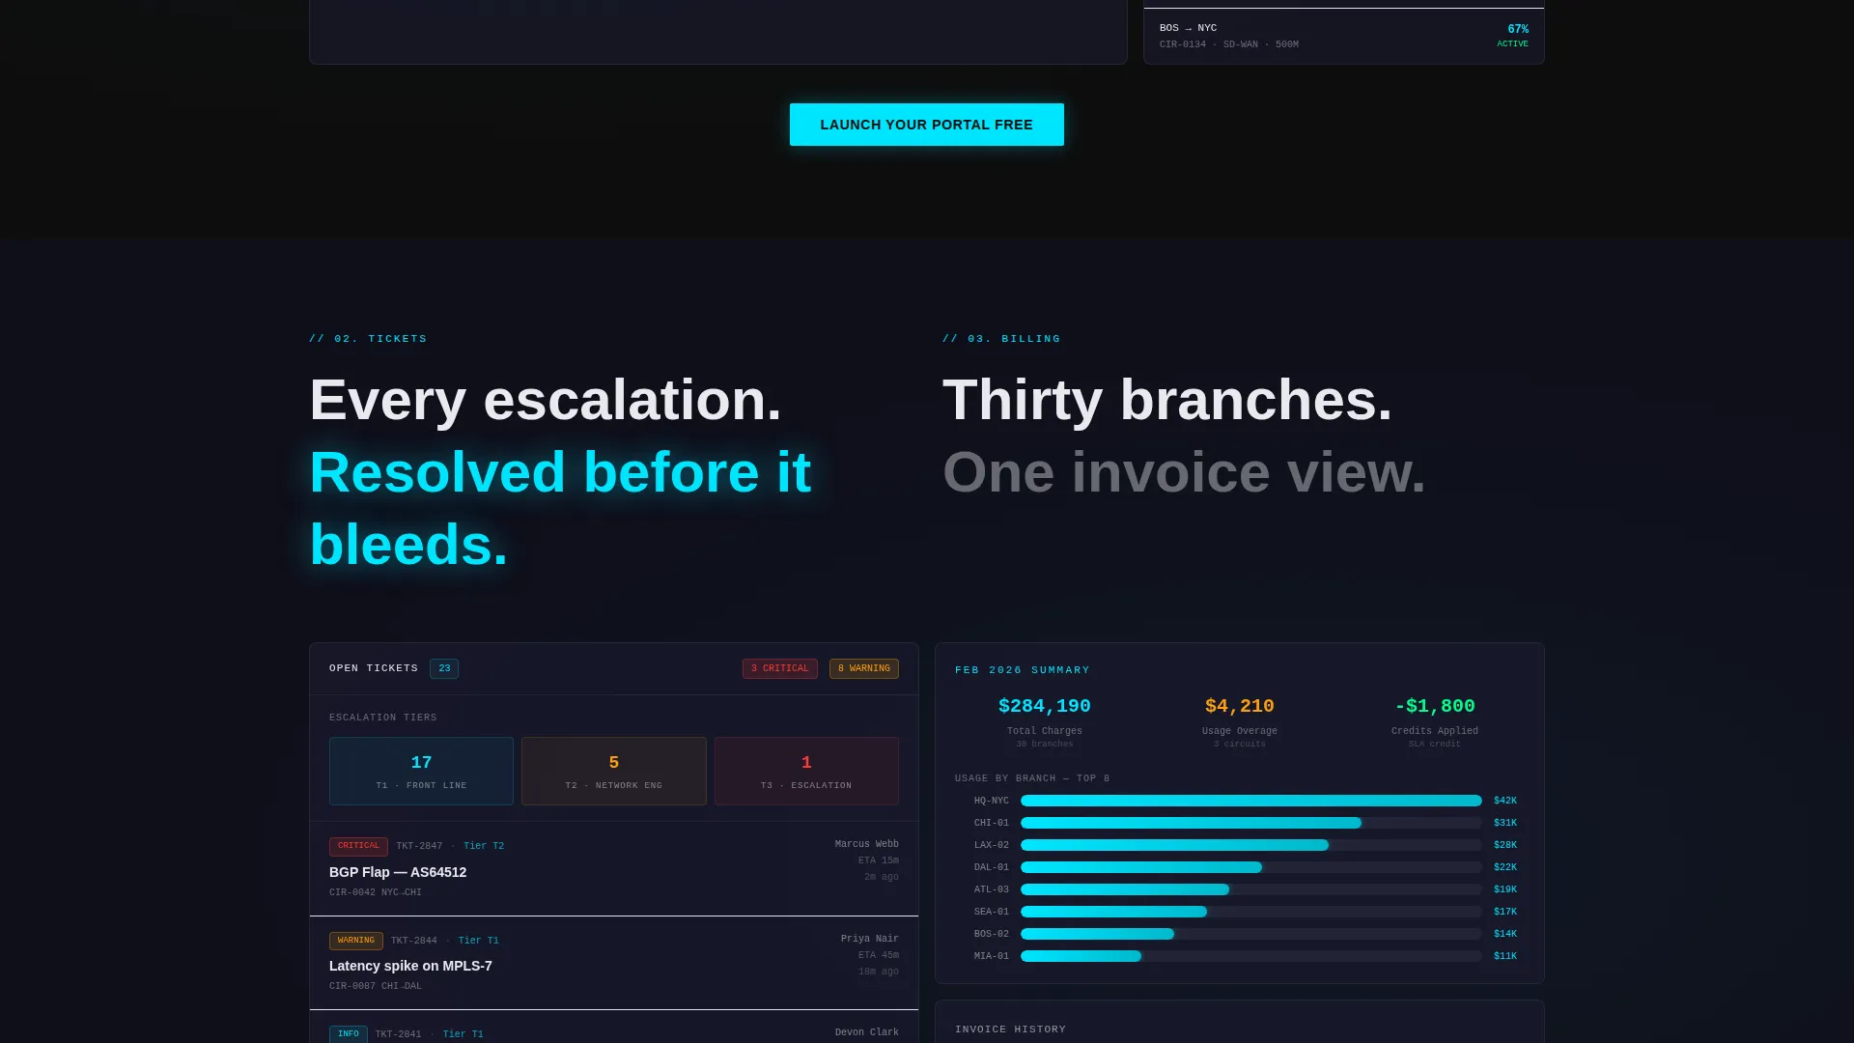1854x1043 pixels.
Task: Click the $4,210 Usage Overage figure
Action: coord(1239,706)
